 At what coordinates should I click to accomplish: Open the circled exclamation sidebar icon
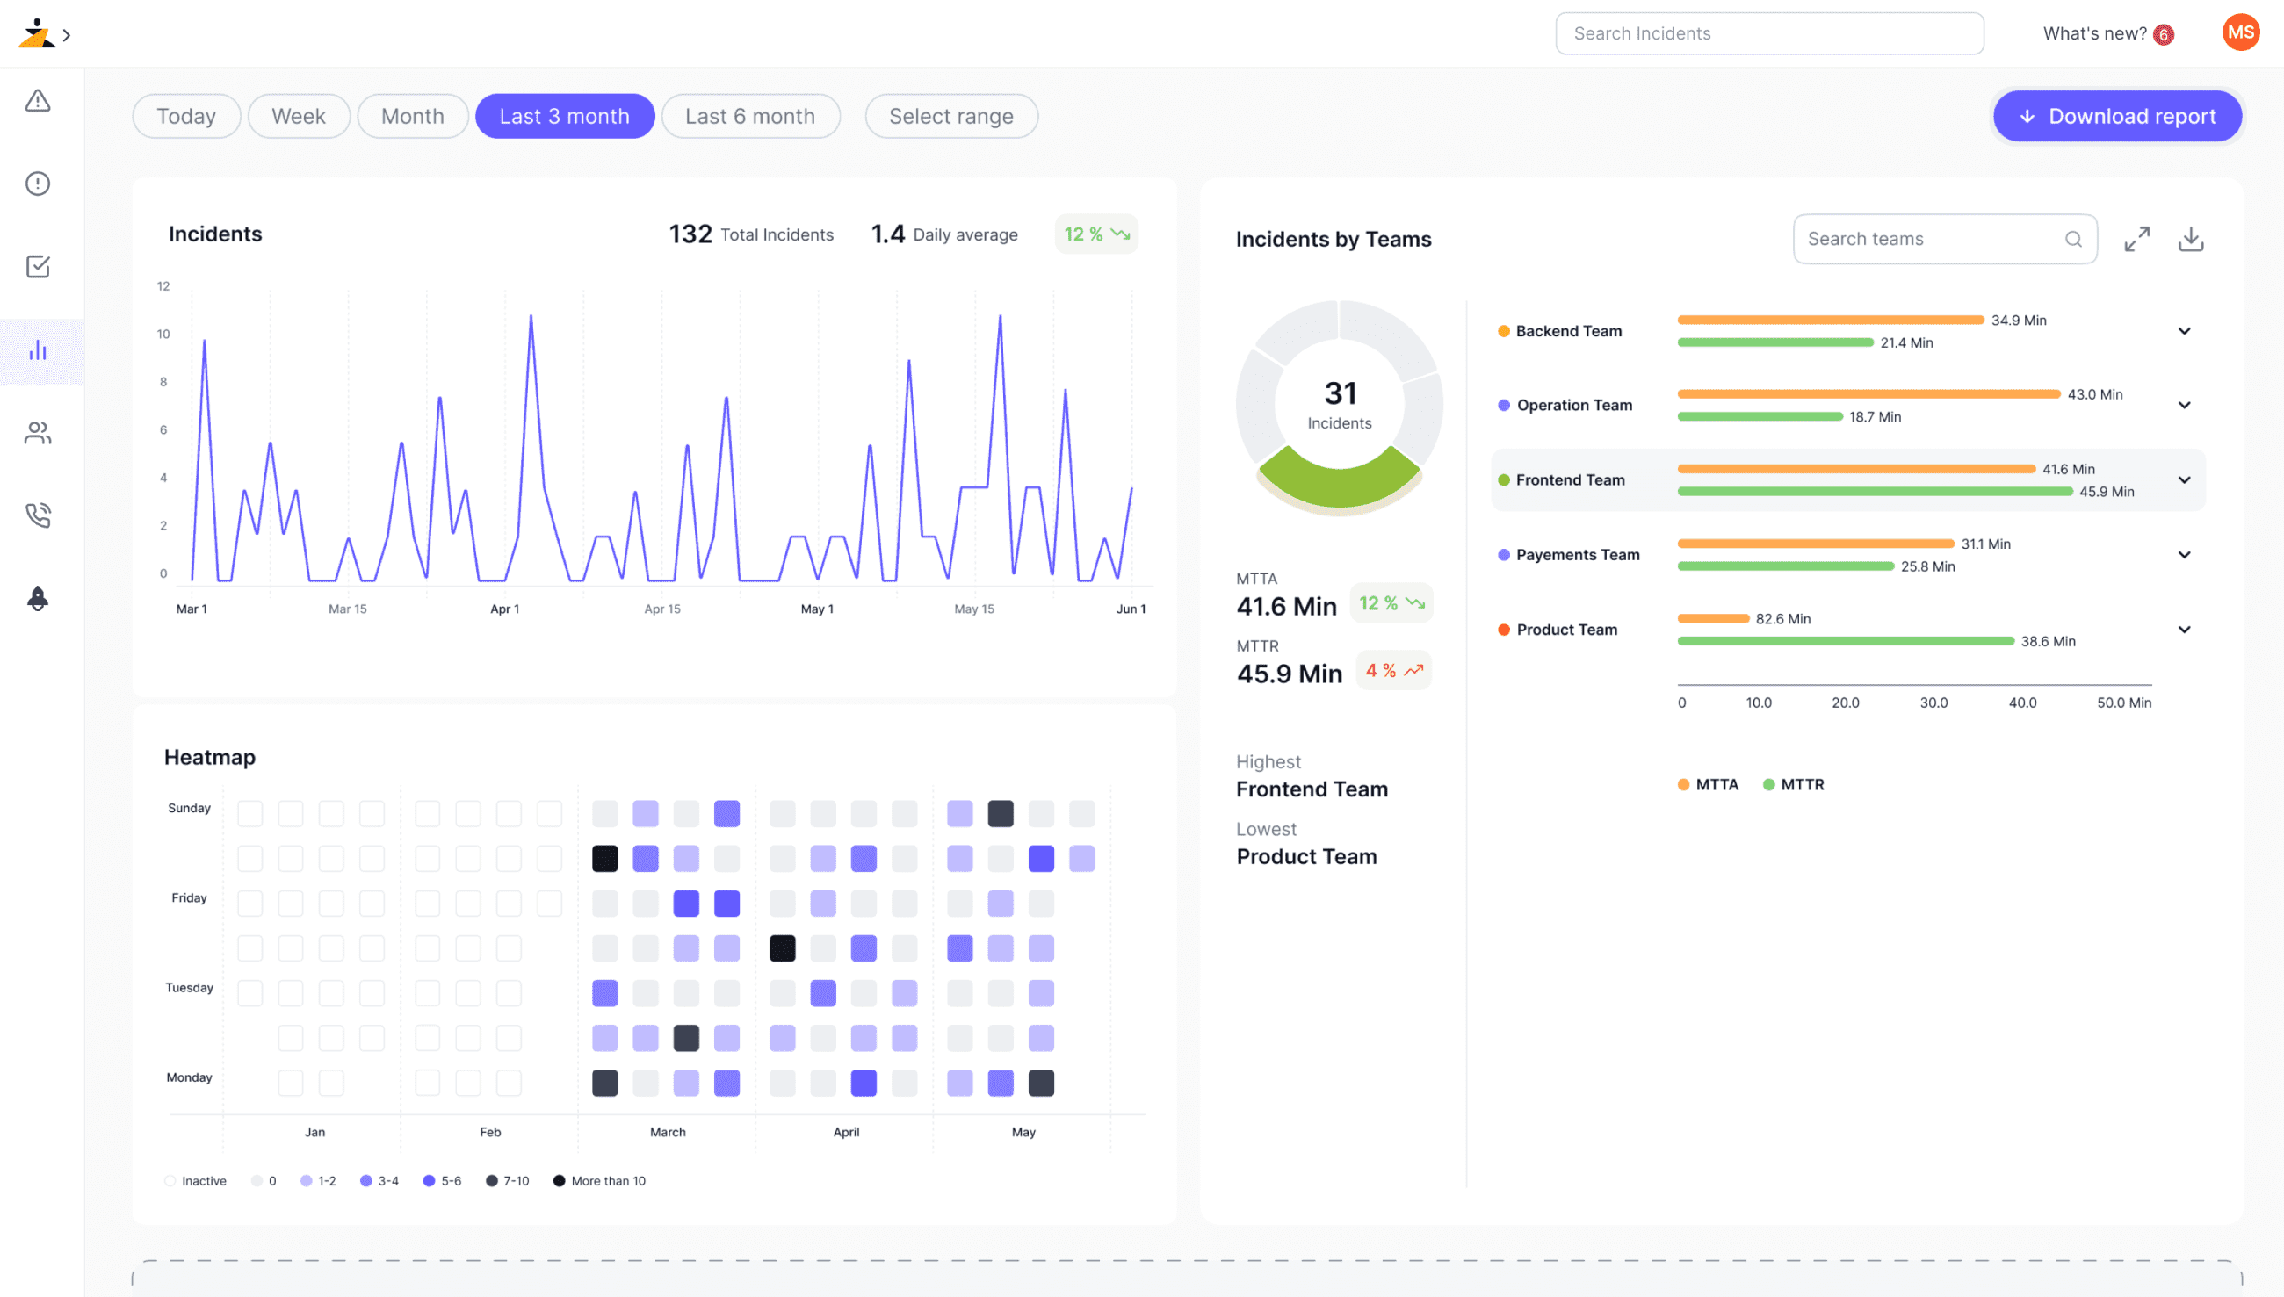click(38, 184)
